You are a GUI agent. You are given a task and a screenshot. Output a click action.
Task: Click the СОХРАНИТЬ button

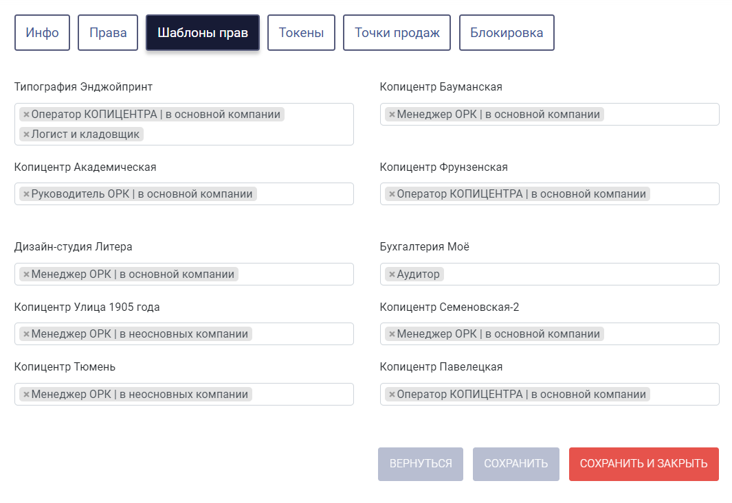(516, 464)
